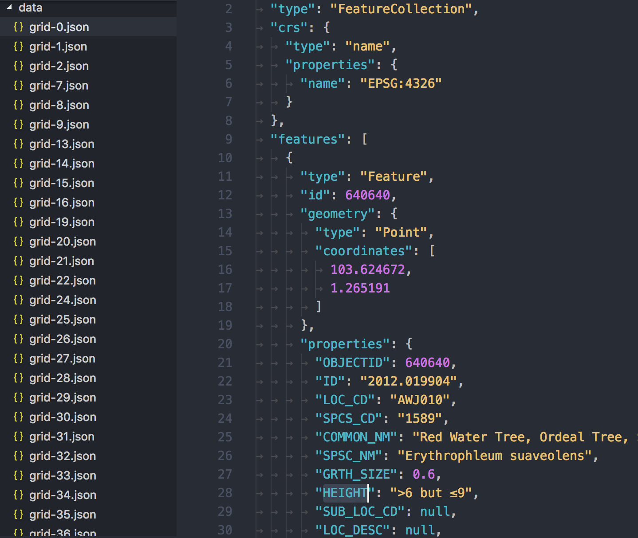638x538 pixels.
Task: Click the JSON icon beside grid-0.json
Action: coord(18,27)
